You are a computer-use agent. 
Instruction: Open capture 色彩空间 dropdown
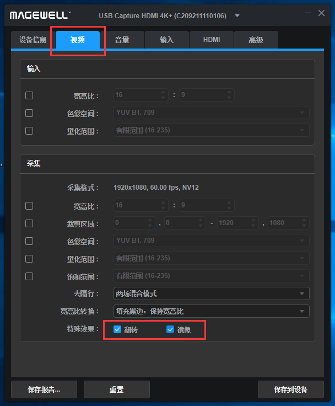point(212,241)
